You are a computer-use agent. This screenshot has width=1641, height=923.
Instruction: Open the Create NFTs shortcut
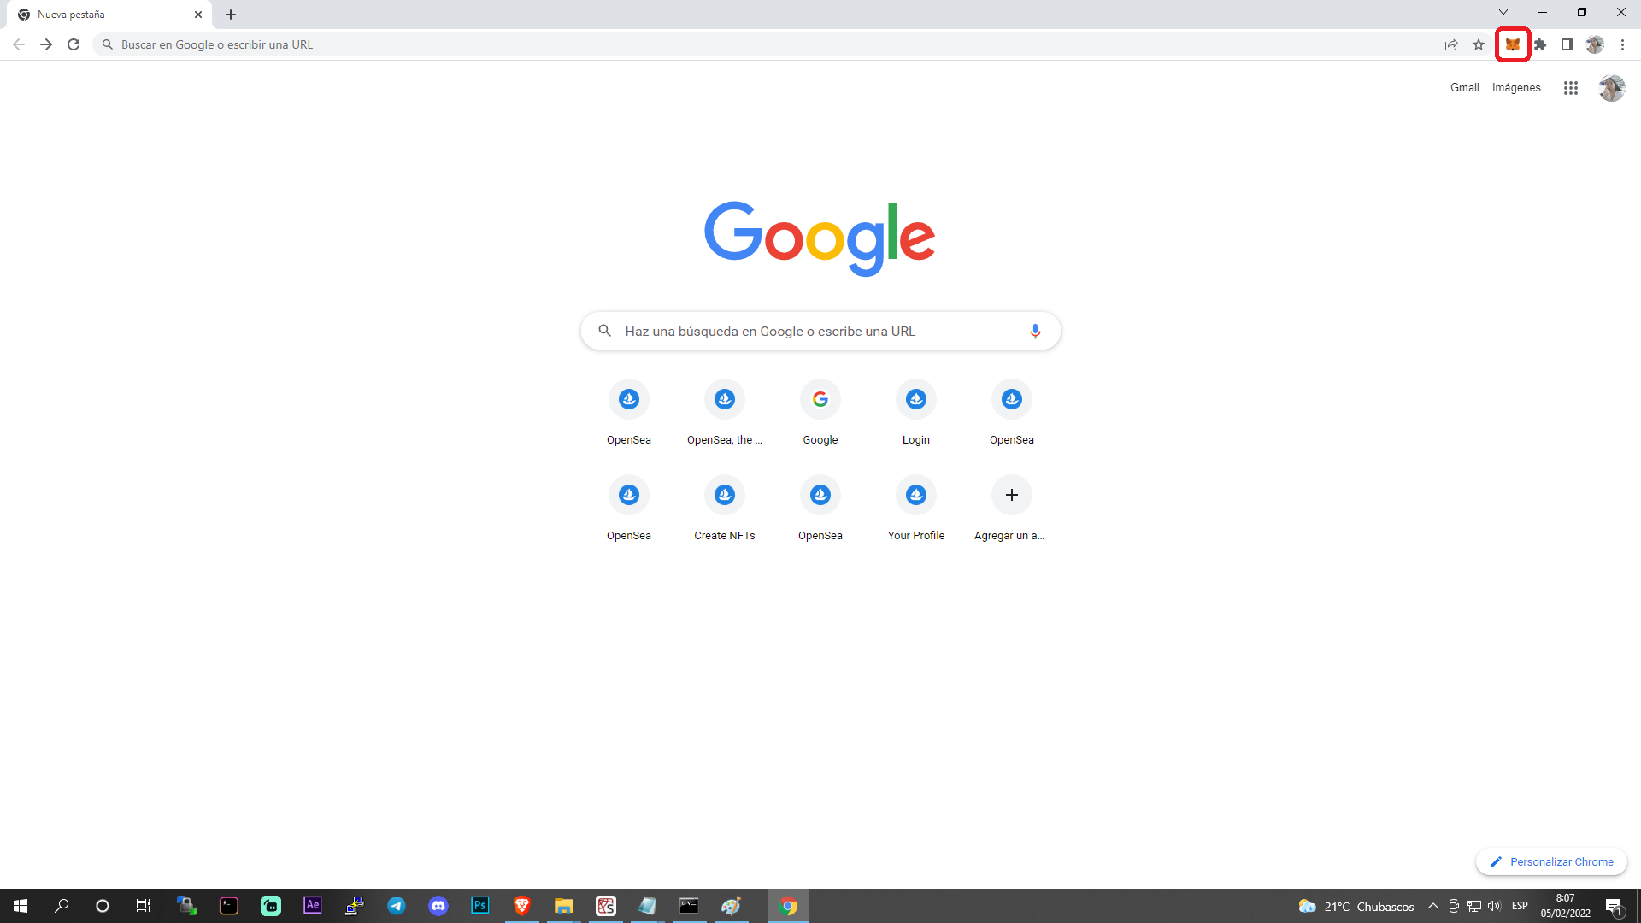725,509
